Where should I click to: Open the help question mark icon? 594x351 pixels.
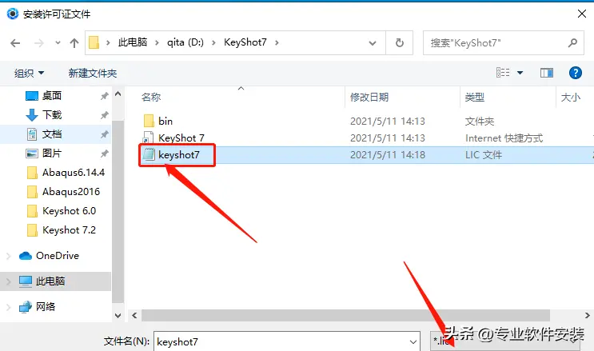pyautogui.click(x=575, y=73)
